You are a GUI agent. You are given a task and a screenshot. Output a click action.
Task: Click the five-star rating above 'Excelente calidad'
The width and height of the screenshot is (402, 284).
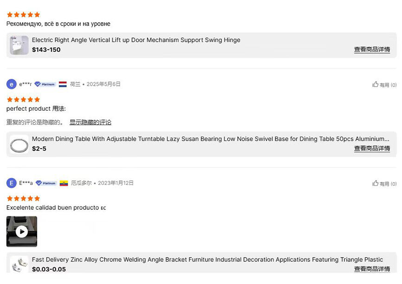point(23,198)
